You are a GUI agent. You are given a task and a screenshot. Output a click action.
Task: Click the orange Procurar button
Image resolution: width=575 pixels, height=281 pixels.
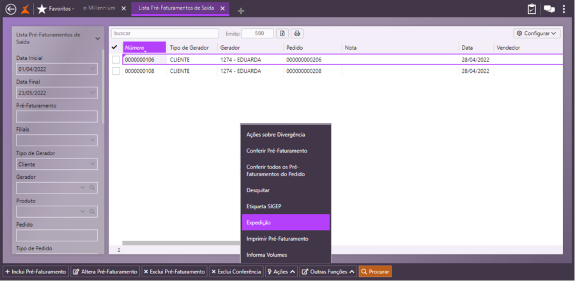[x=375, y=272]
